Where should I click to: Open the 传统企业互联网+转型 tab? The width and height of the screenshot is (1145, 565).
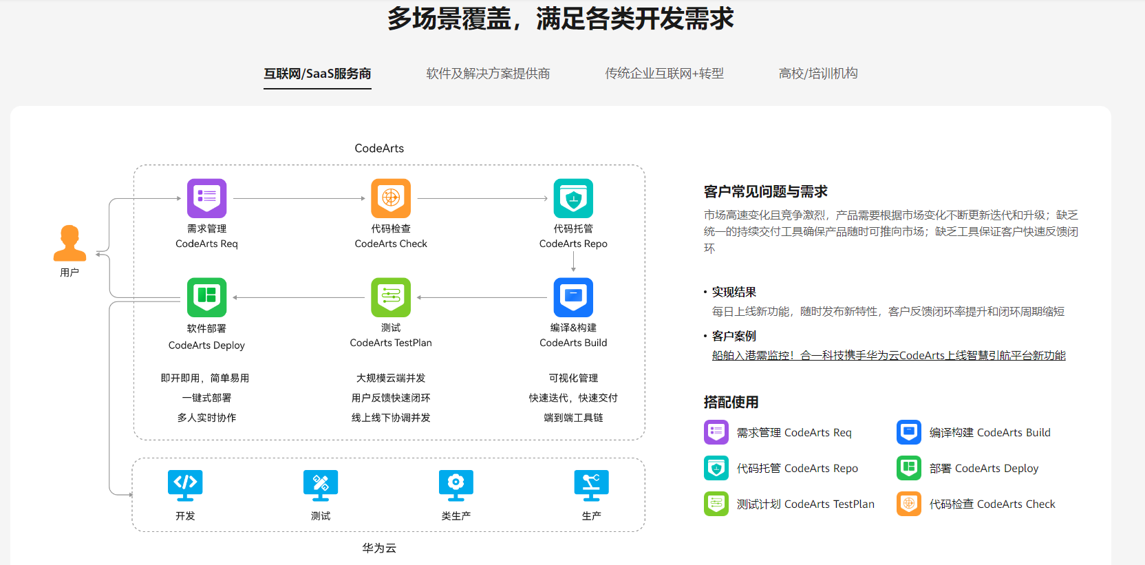click(x=664, y=74)
